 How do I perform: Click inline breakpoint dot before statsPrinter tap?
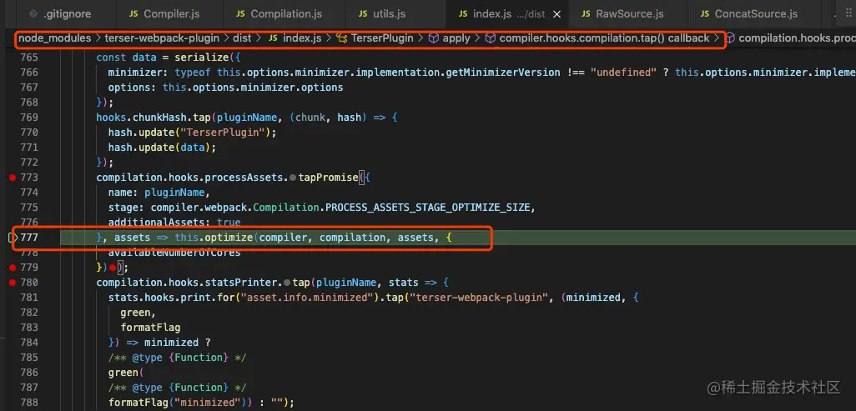(x=287, y=282)
